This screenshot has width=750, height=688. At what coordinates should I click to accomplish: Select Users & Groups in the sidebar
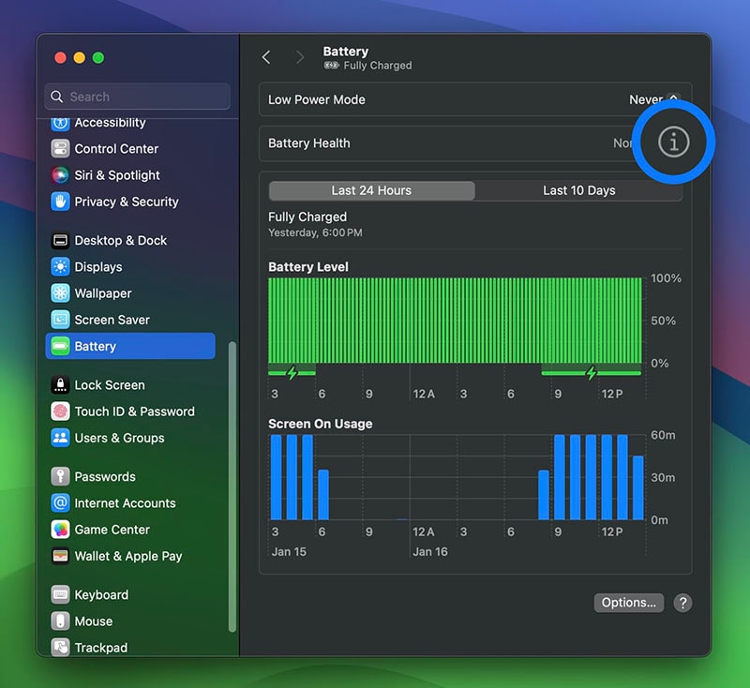click(119, 438)
